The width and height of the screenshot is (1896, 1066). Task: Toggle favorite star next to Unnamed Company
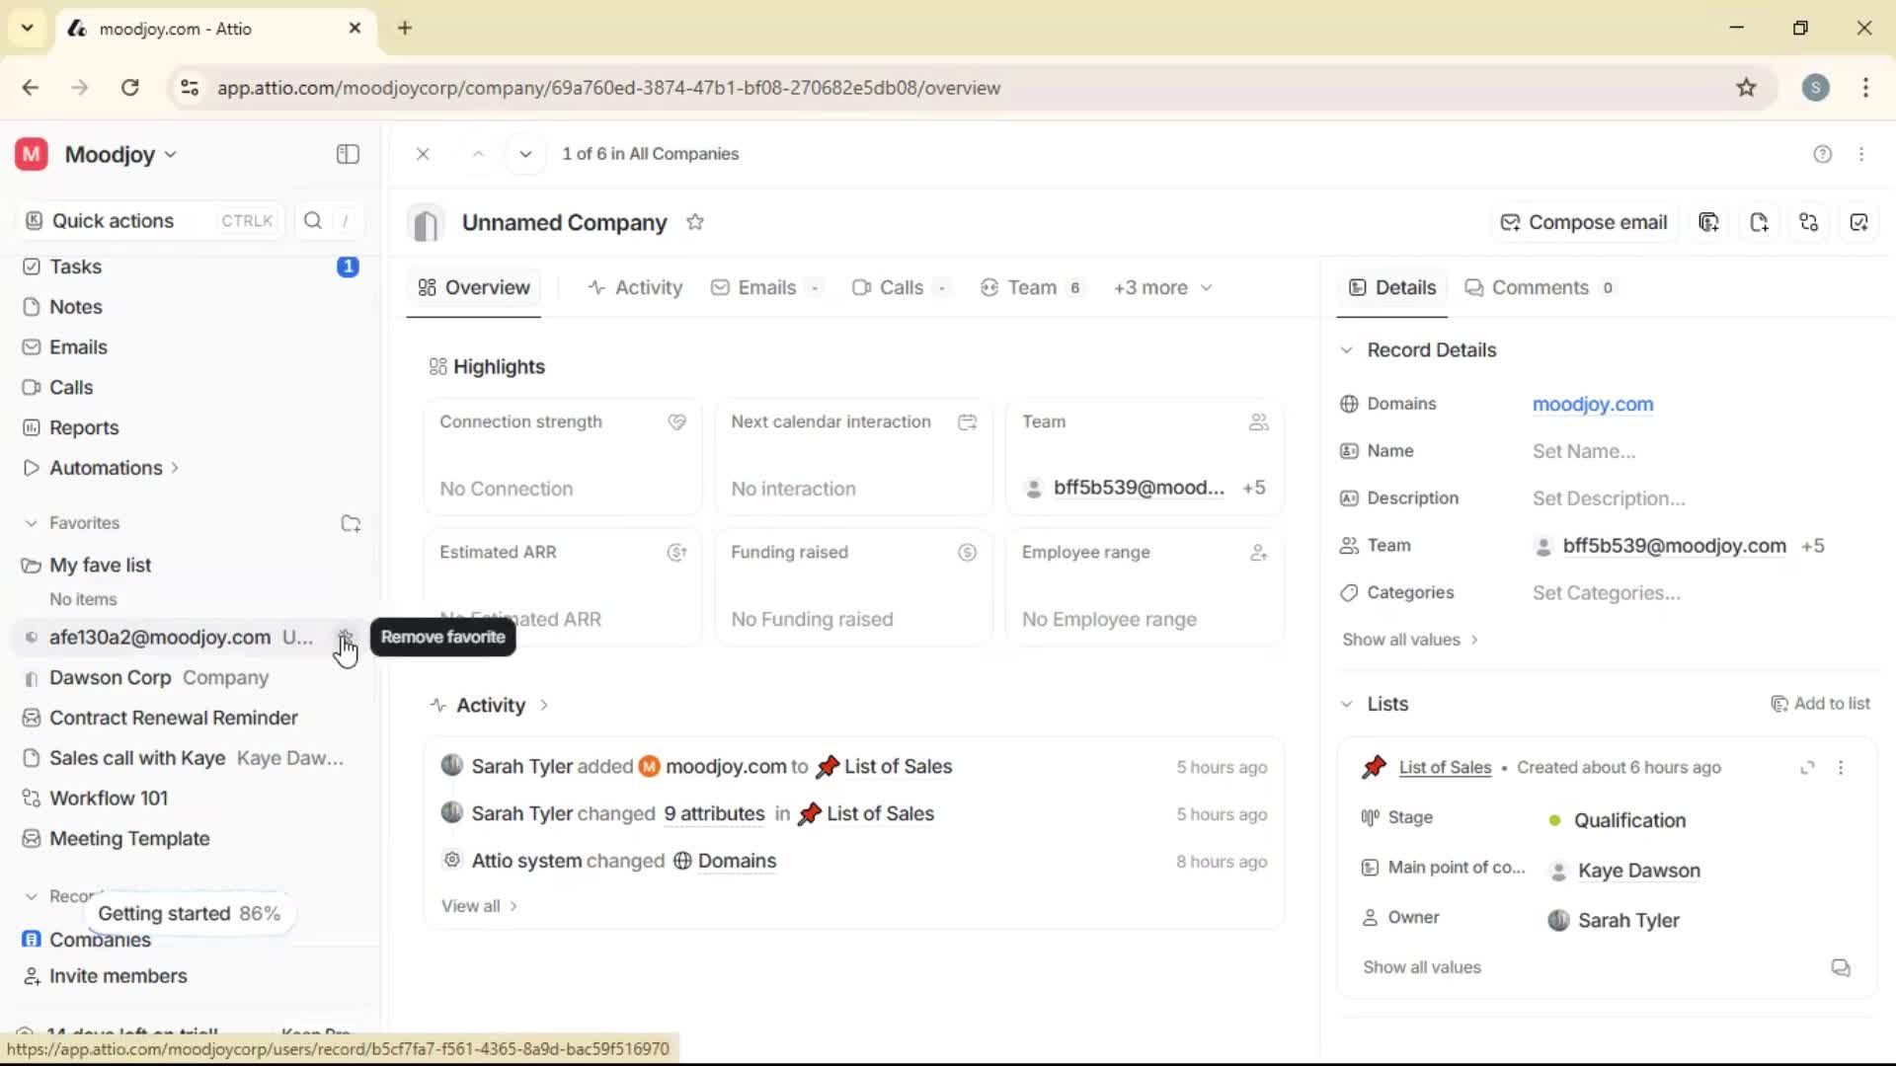[695, 222]
